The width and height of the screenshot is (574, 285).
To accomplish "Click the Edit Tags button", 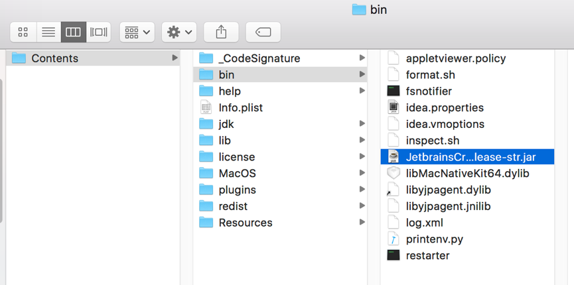I will 263,32.
